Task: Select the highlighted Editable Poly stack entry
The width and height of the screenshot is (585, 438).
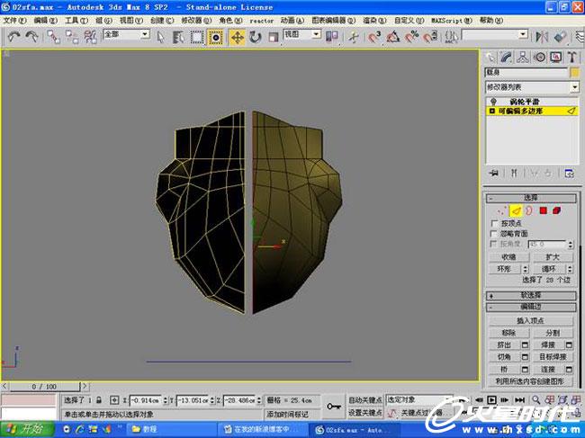Action: tap(532, 112)
